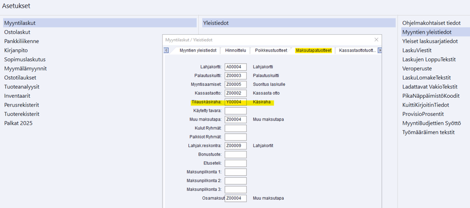Click the Tilauskäsiraha field with Y00004
This screenshot has width=470, height=208.
coord(235,102)
